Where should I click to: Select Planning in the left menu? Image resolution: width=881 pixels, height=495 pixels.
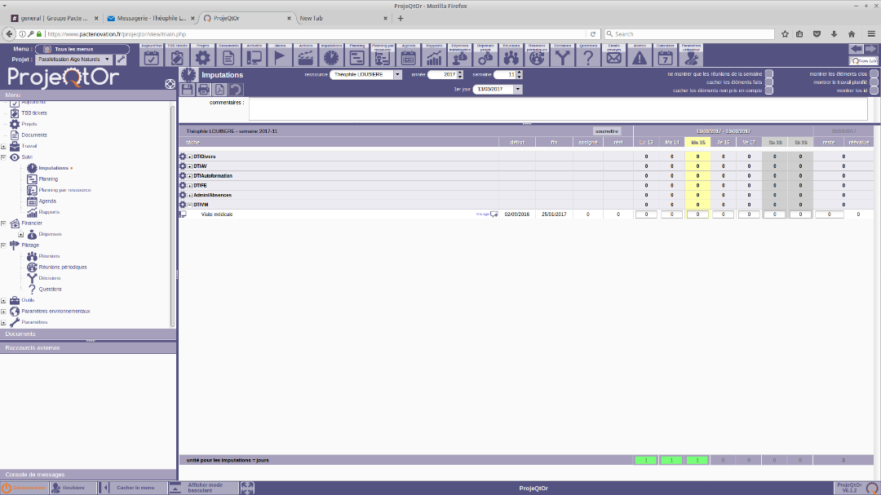coord(48,179)
